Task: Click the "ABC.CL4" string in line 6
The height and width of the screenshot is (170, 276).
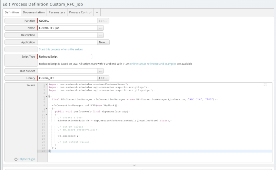Action: click(195, 99)
